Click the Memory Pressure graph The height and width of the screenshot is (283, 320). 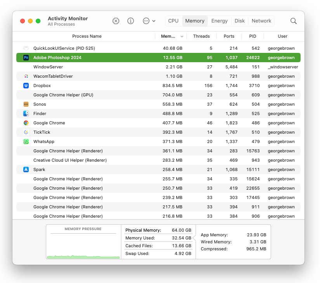83,245
